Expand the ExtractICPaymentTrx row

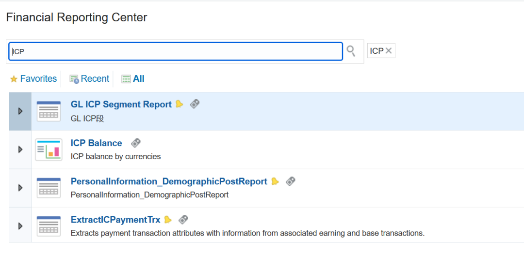[x=20, y=226]
